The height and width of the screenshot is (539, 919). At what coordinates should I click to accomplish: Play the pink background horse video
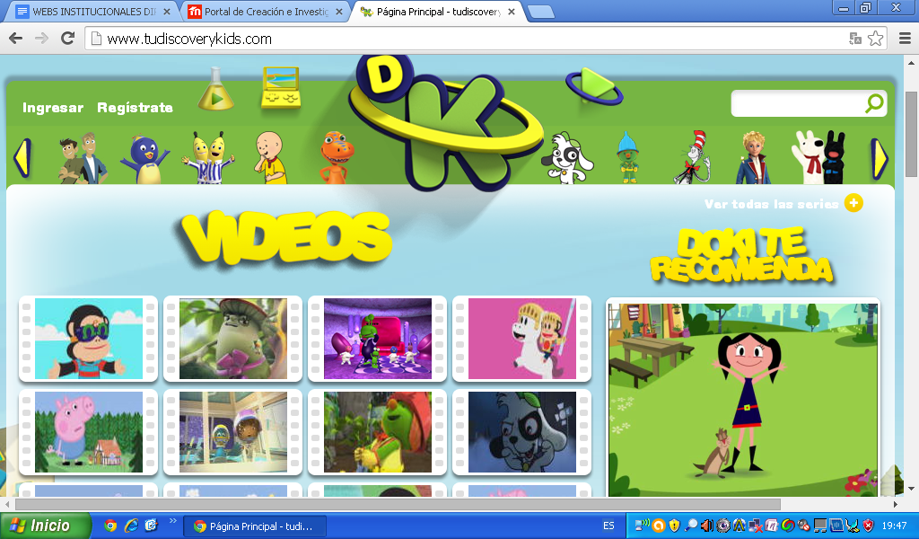coord(522,339)
